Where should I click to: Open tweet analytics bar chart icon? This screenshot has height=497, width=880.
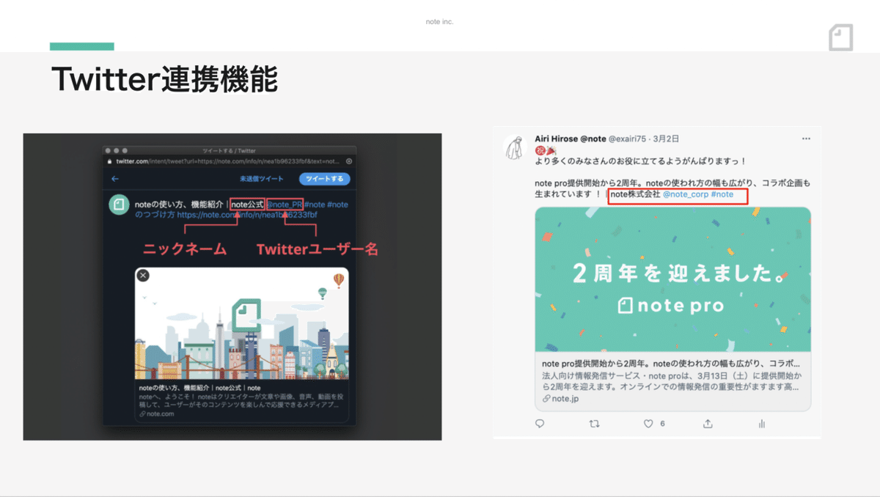click(762, 424)
